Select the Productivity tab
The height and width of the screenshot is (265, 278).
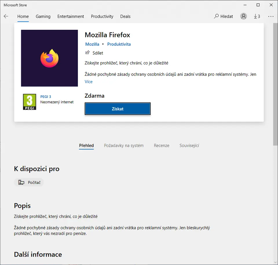coord(102,16)
